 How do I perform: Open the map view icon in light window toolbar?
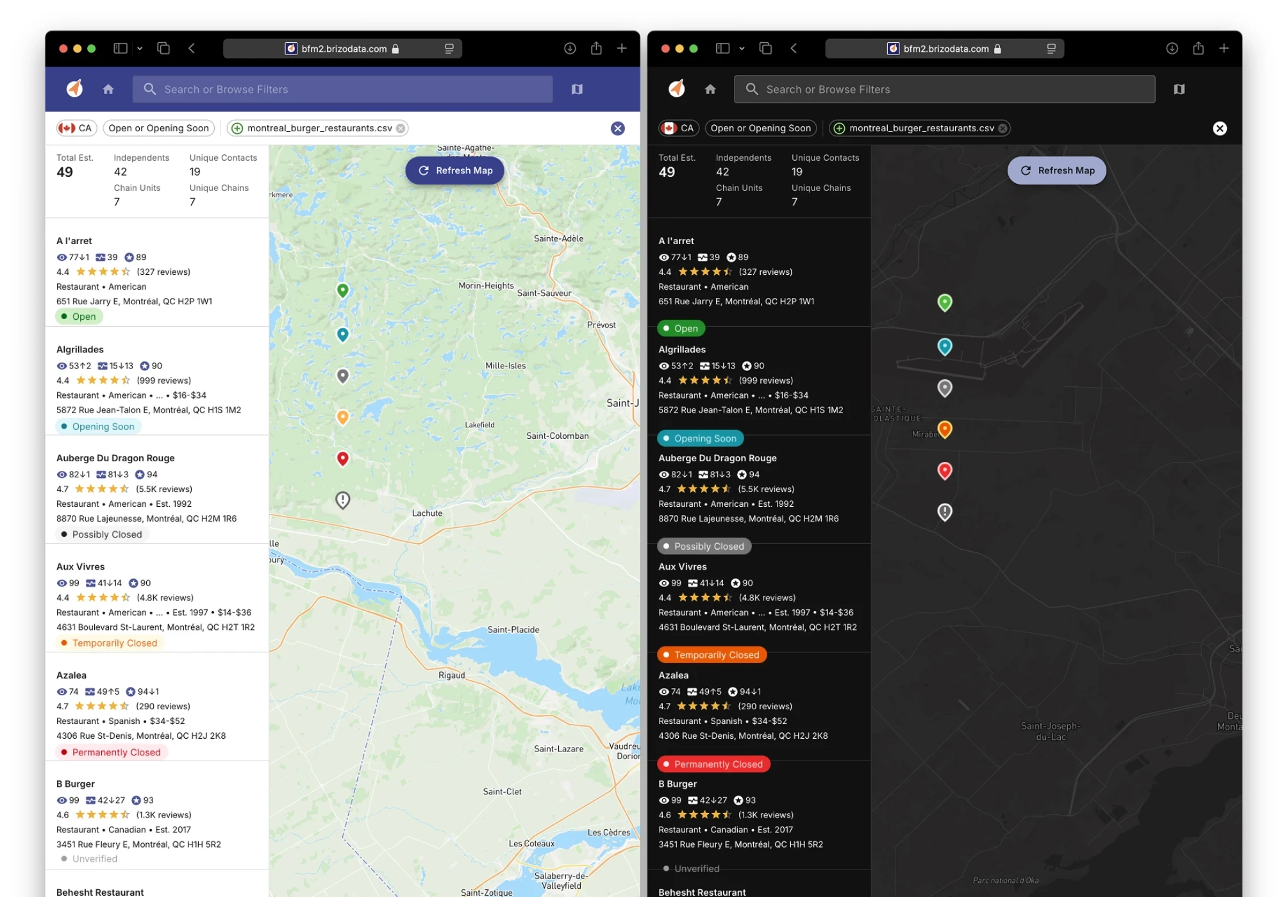tap(577, 89)
